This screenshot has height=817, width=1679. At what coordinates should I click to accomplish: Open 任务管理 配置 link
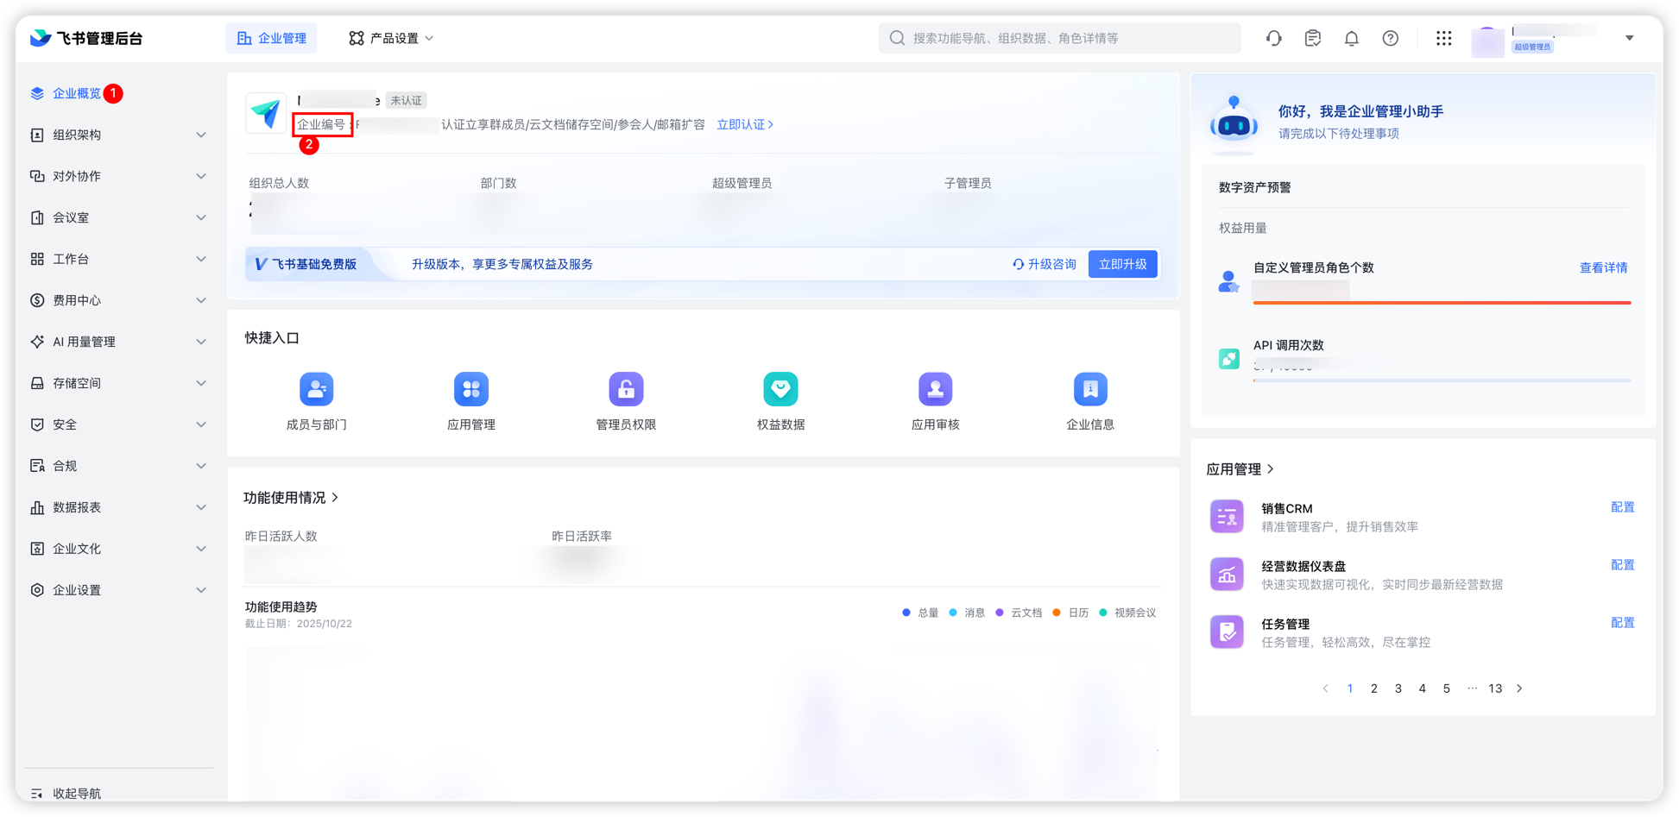1623,622
